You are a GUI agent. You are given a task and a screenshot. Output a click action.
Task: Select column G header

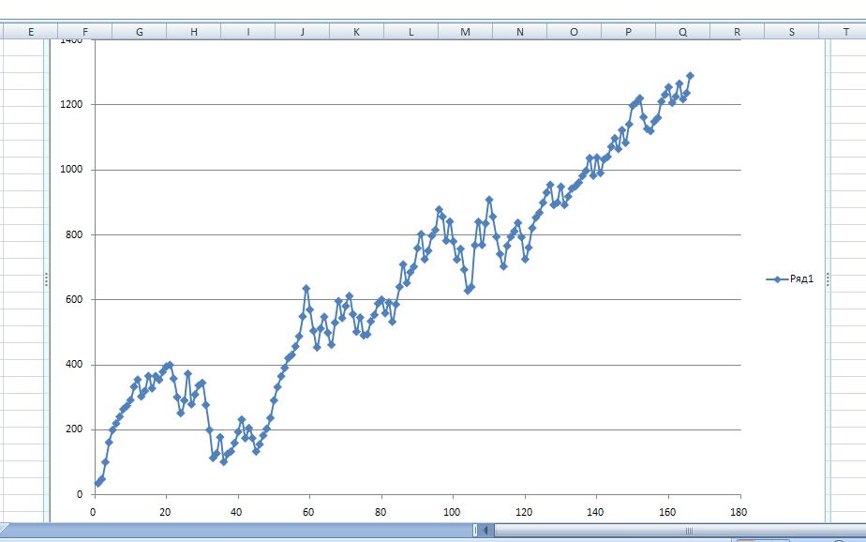tap(139, 32)
